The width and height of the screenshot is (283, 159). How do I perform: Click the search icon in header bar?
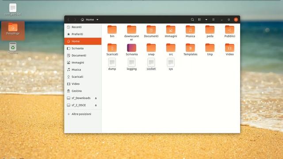pos(192,19)
